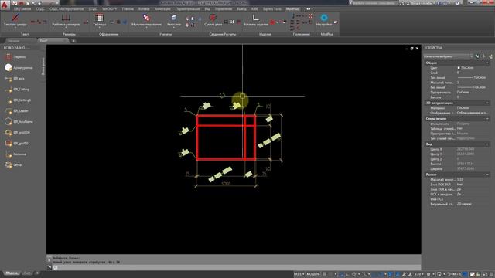Viewport: 495px width, 278px height.
Task: Expand the Таблицы dropdown arrow
Action: tap(100, 28)
